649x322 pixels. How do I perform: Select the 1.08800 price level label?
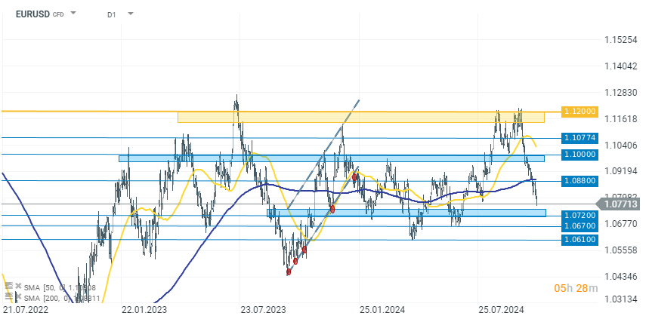point(579,181)
